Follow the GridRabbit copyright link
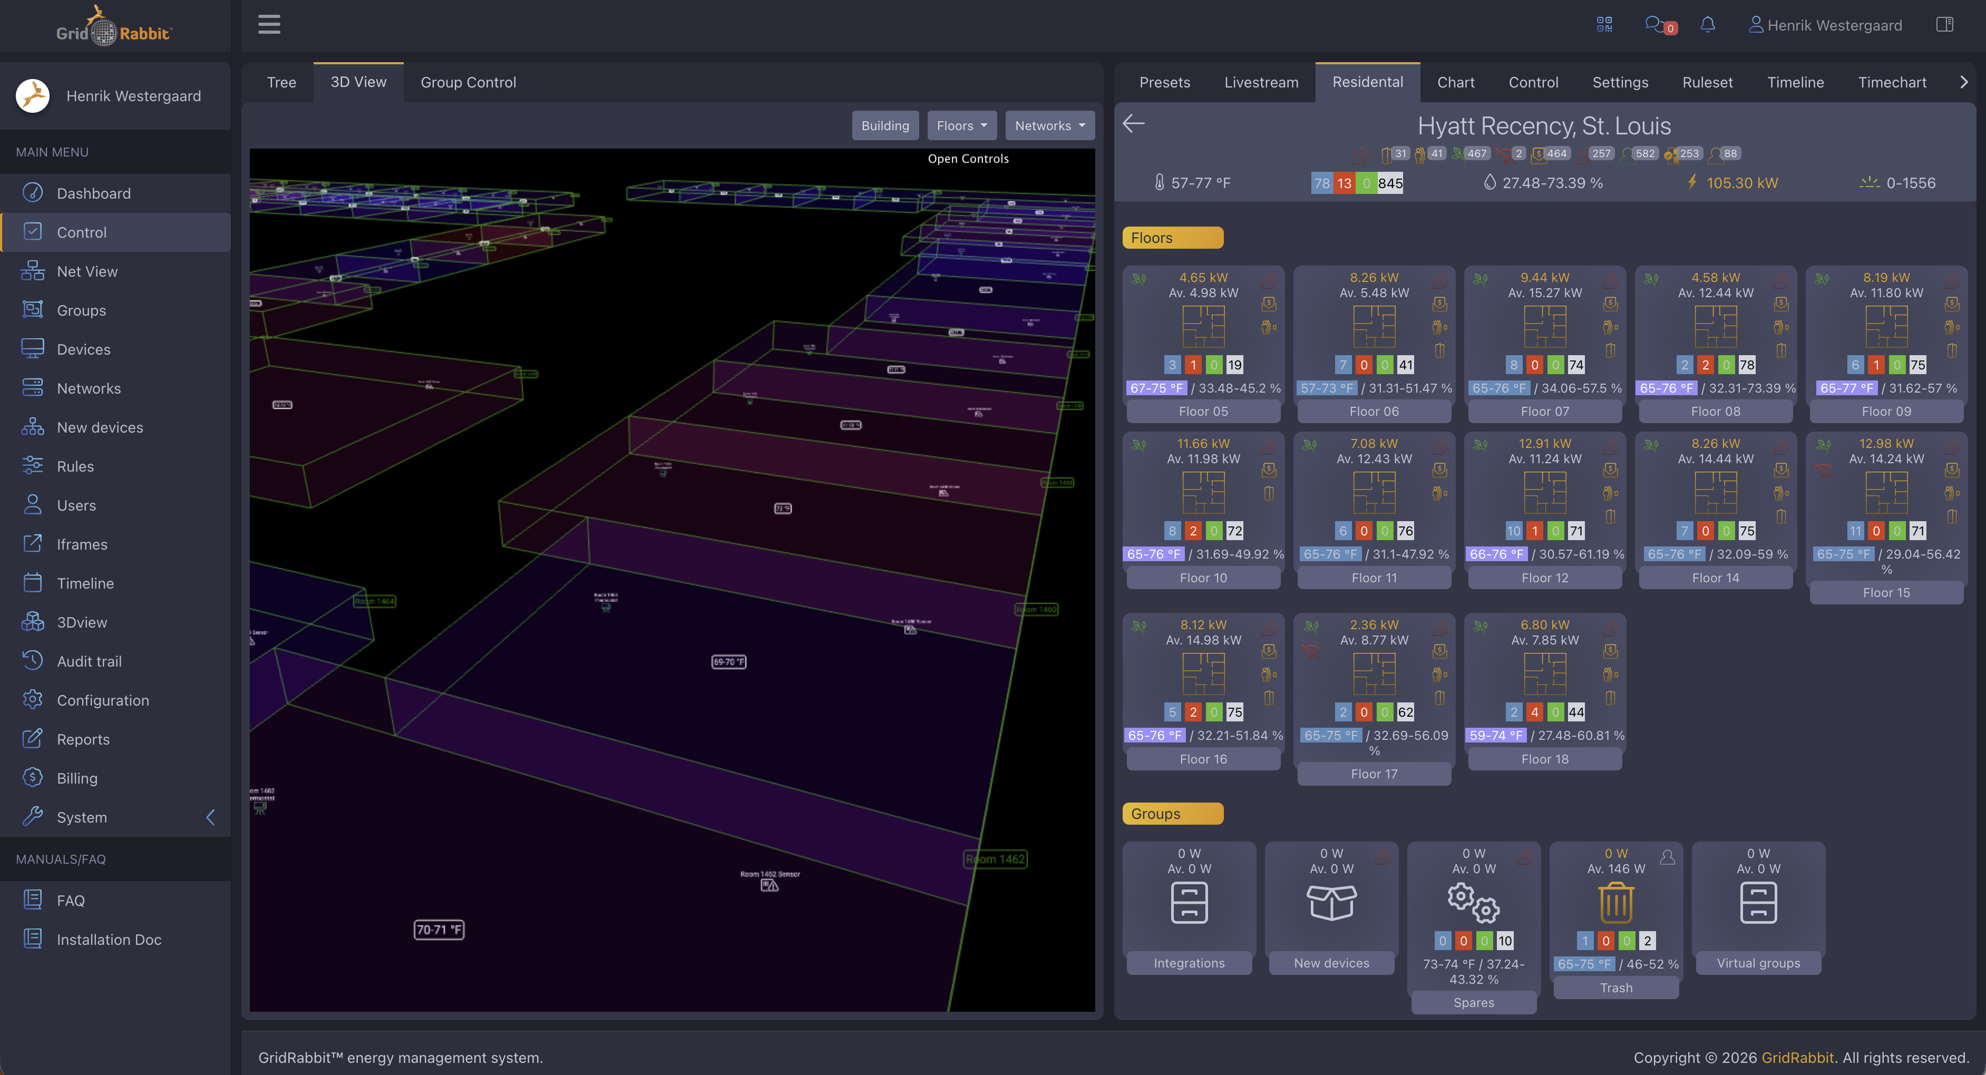The height and width of the screenshot is (1075, 1986). (x=1797, y=1057)
